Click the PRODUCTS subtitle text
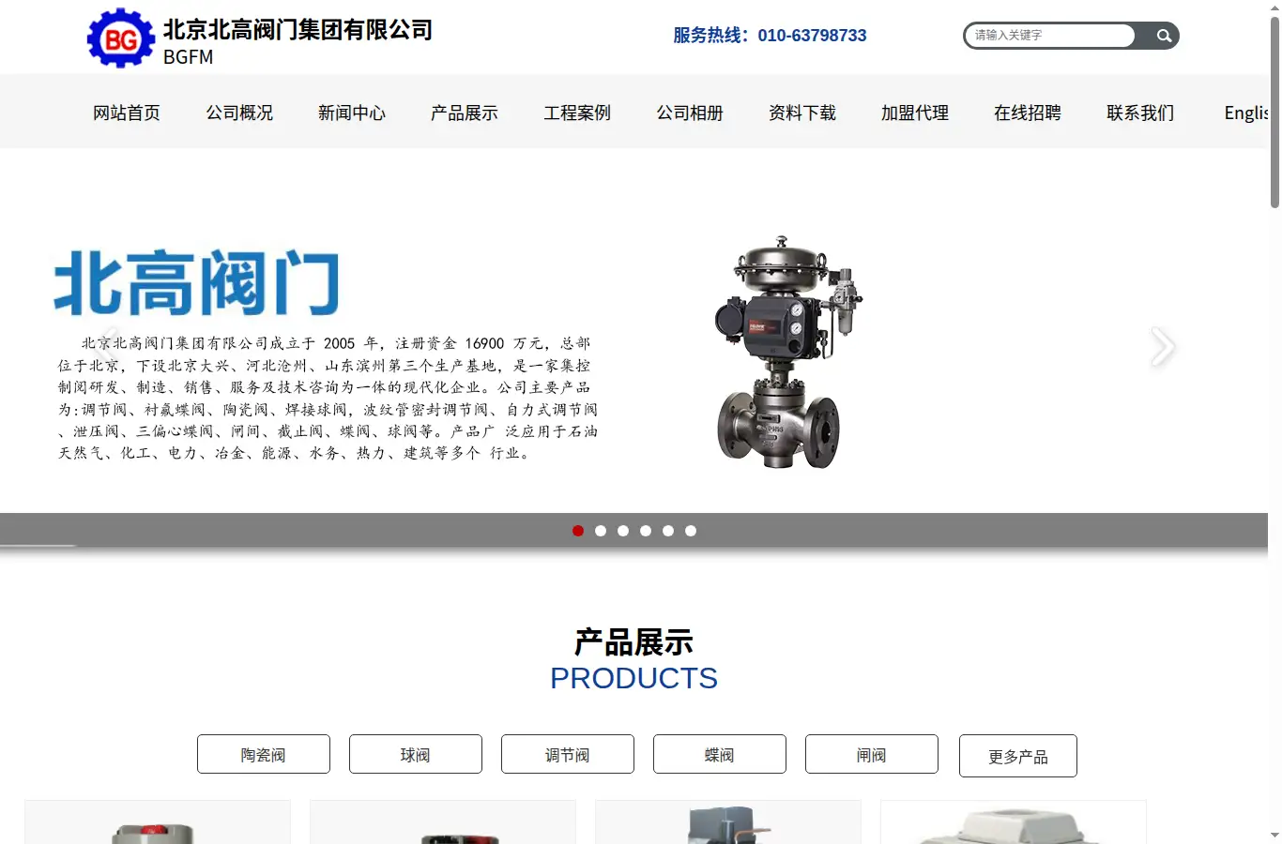 click(x=633, y=678)
